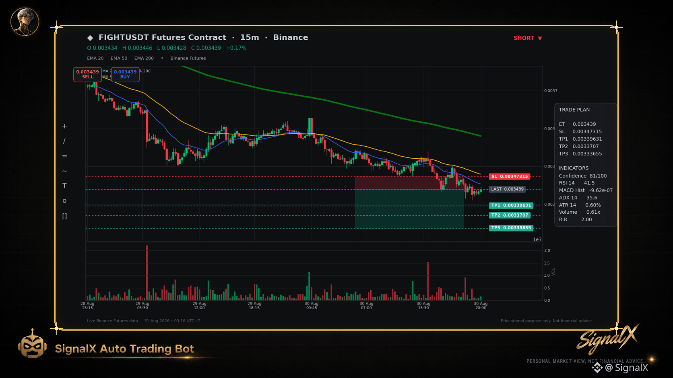Click the high price H 0.003446
The height and width of the screenshot is (378, 673).
pyautogui.click(x=137, y=48)
